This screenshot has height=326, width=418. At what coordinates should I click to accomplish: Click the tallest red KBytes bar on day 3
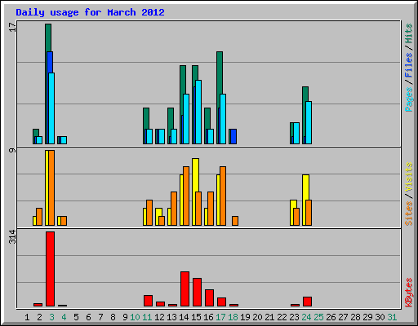pos(50,269)
